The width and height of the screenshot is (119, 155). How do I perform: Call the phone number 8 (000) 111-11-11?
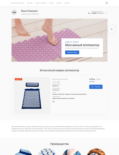[x=98, y=13]
